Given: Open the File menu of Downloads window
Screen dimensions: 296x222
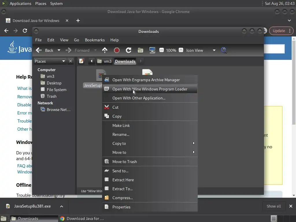Looking at the screenshot, I should coord(38,40).
